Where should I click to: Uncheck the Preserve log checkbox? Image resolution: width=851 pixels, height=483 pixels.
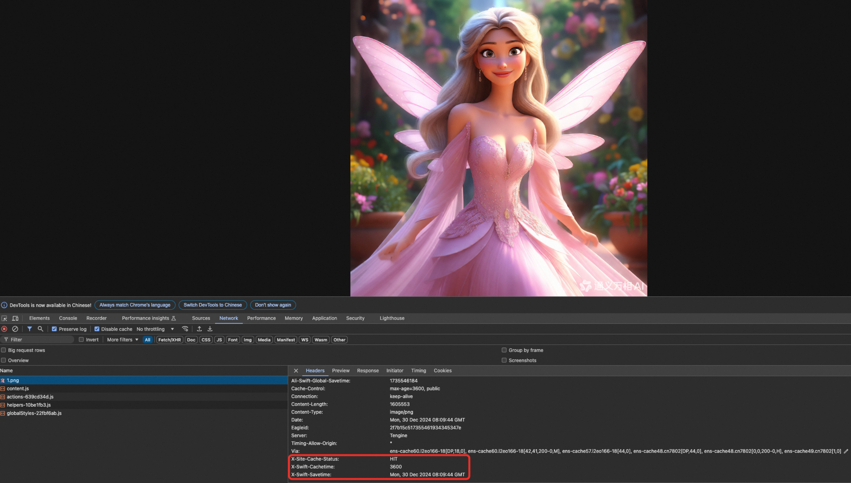click(x=54, y=329)
